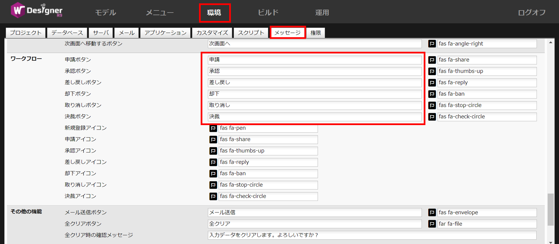Click fas fa-ban field in 却下アイコン row

[268, 173]
